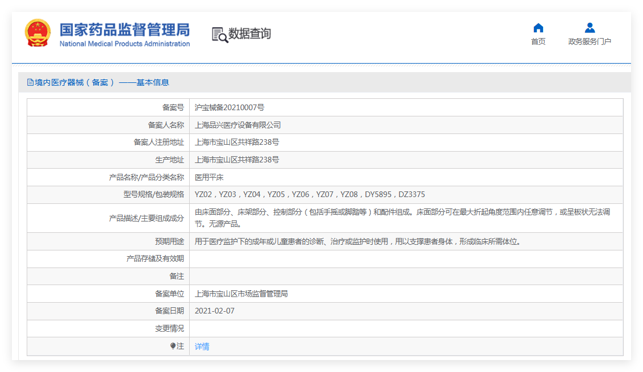This screenshot has width=643, height=372.
Task: Select company name 上海品兴医疗设备有限公司
Action: point(238,125)
